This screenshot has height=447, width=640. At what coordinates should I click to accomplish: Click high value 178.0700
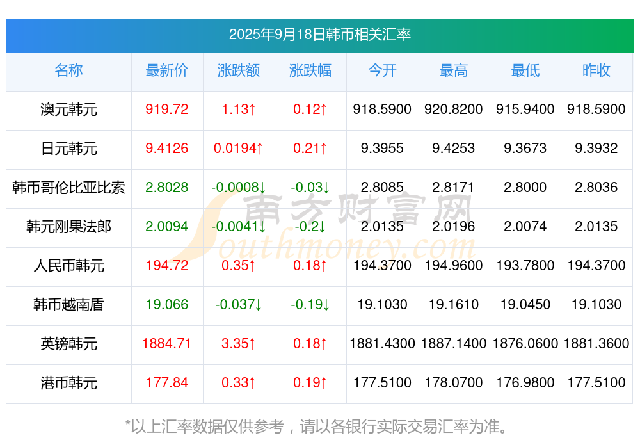(454, 383)
